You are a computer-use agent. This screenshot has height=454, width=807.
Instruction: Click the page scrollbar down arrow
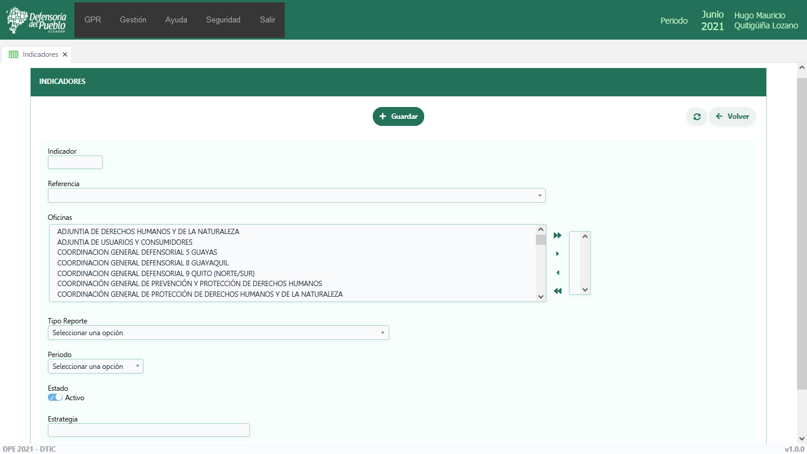point(802,438)
